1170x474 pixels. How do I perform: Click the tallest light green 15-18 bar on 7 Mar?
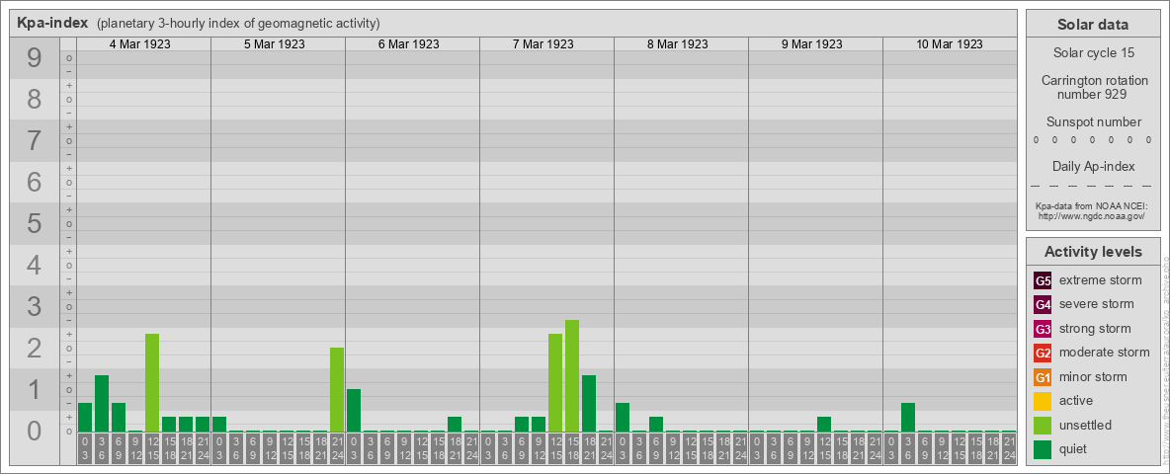(x=571, y=375)
